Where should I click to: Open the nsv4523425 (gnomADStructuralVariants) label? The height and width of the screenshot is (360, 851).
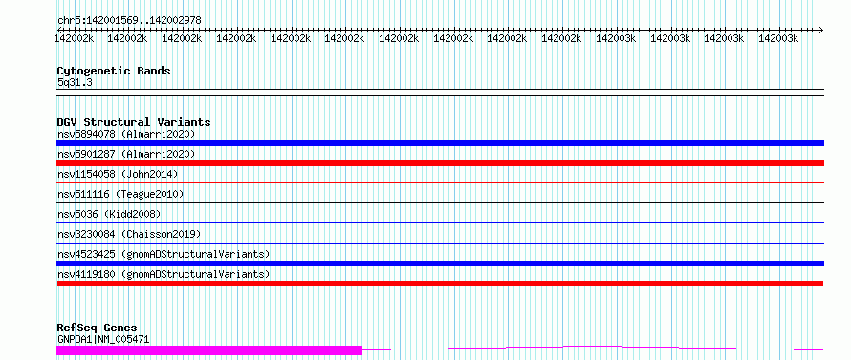[x=164, y=254]
